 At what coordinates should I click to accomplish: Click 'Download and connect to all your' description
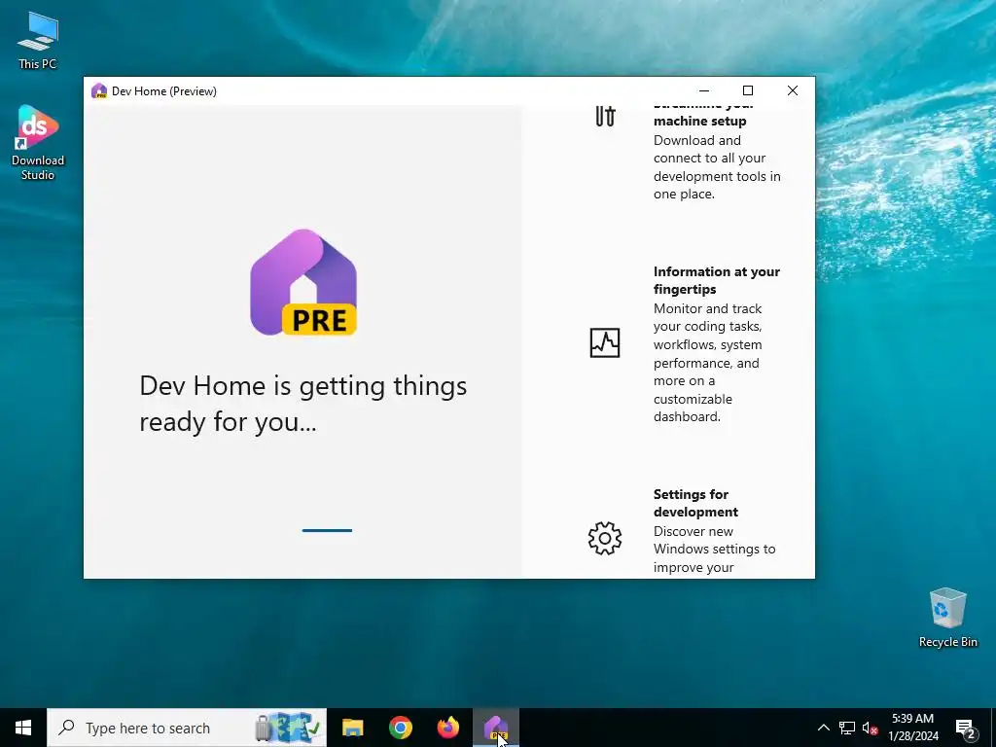pos(717,167)
